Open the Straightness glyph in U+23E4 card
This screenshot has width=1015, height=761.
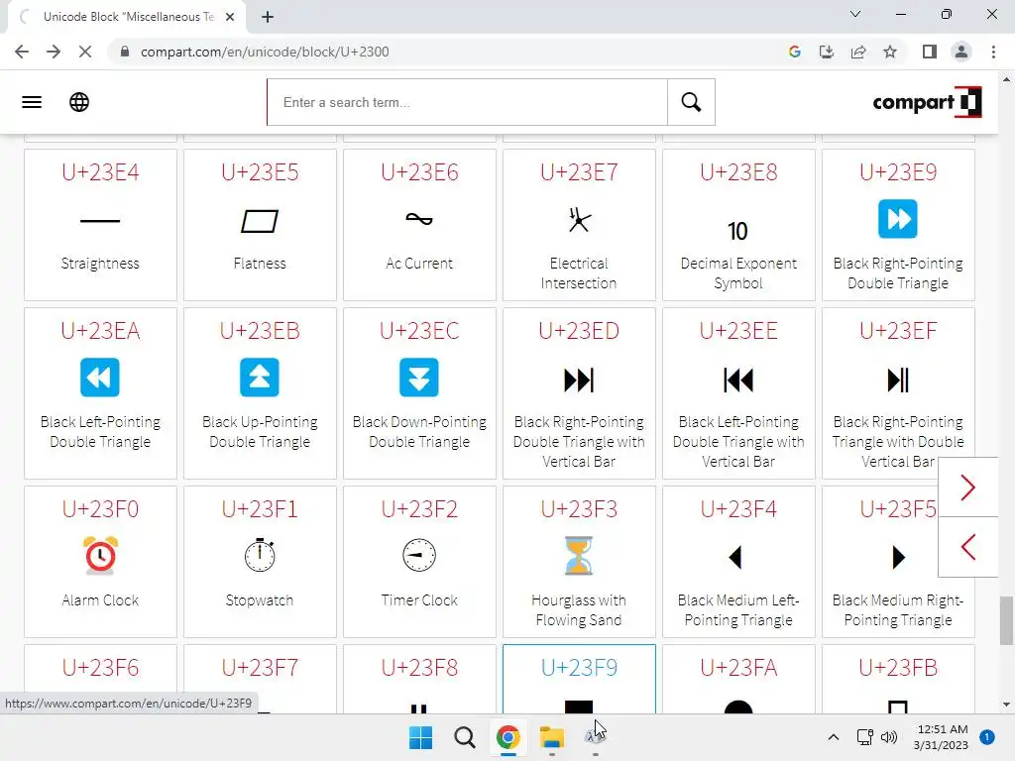(x=100, y=221)
